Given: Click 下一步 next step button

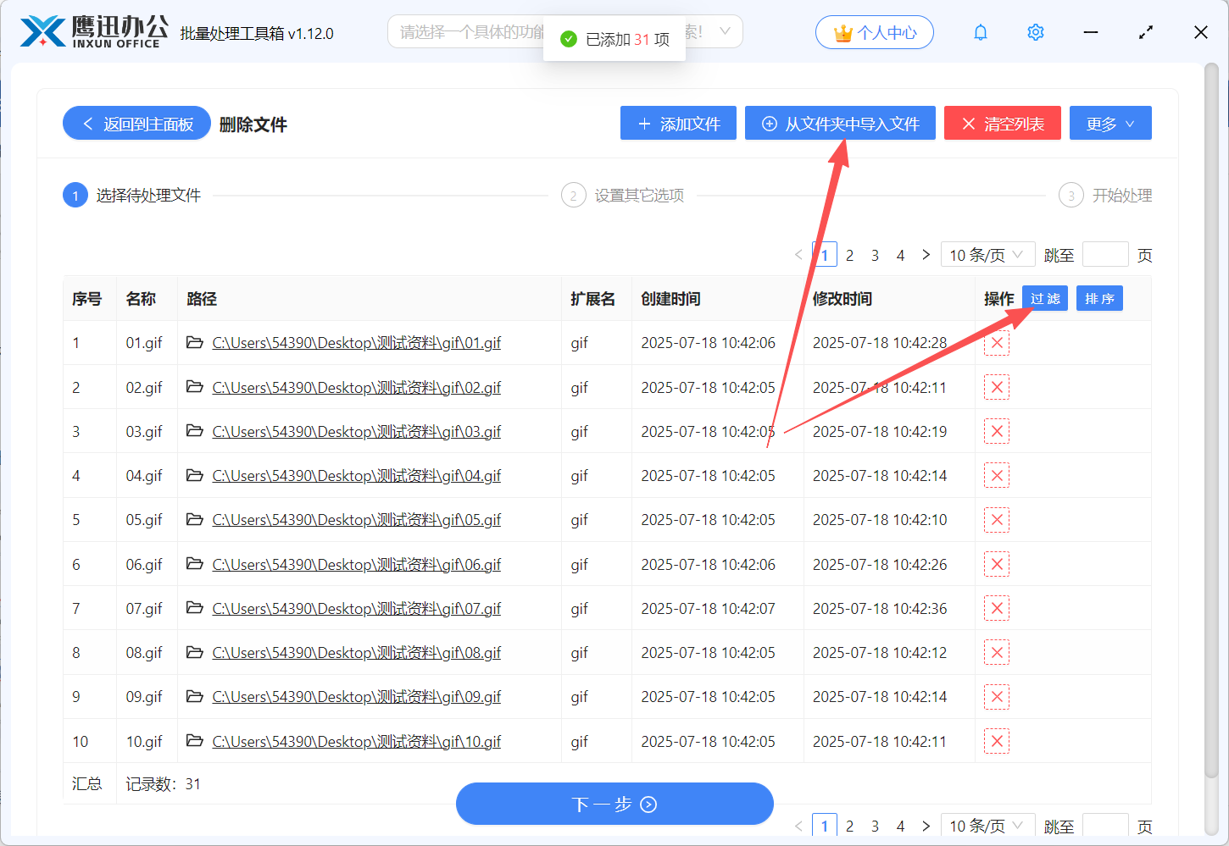Looking at the screenshot, I should tap(614, 804).
